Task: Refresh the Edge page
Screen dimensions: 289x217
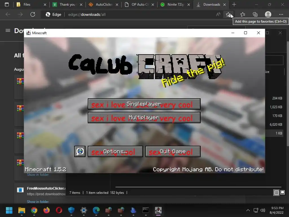Action: click(x=33, y=14)
